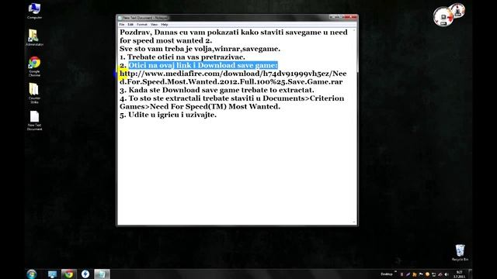Switch to Chrome in the taskbar

pyautogui.click(x=69, y=274)
